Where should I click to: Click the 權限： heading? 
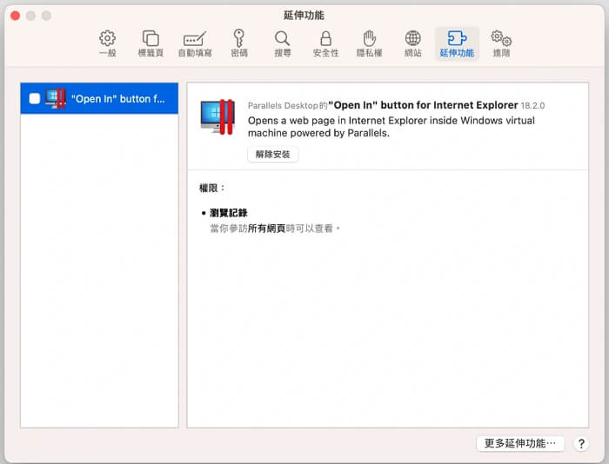[211, 189]
